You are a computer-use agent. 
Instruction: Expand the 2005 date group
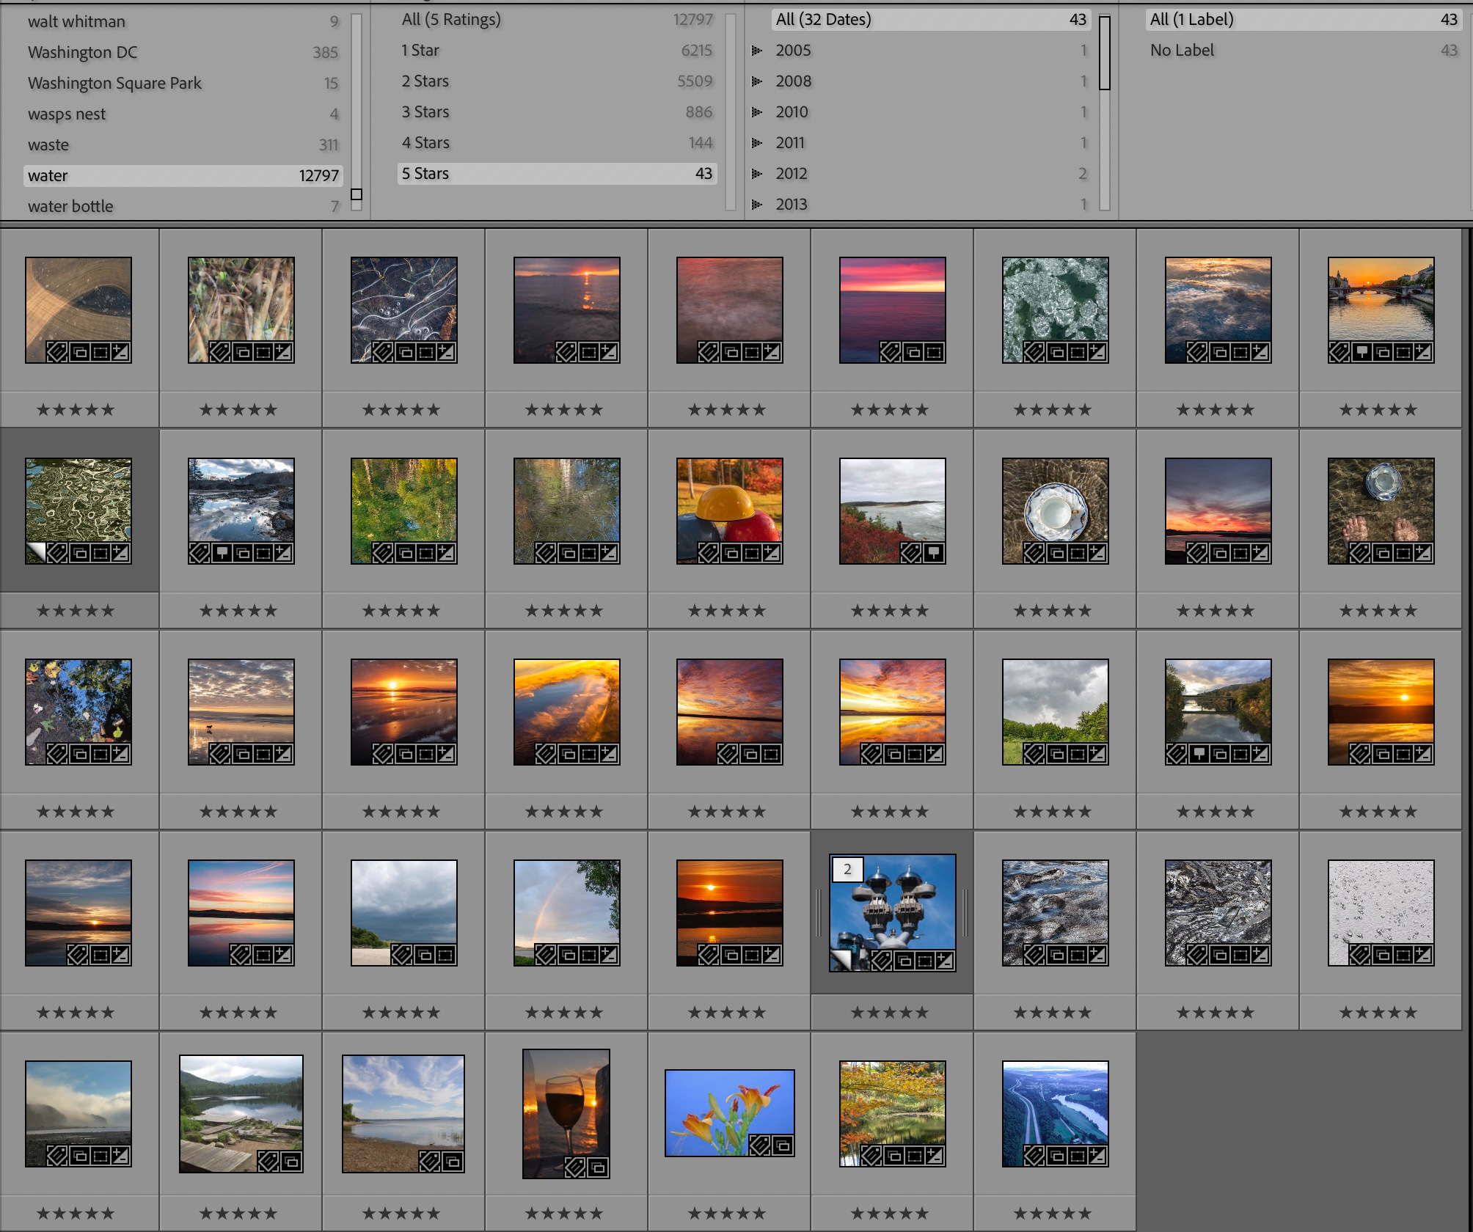click(x=756, y=51)
